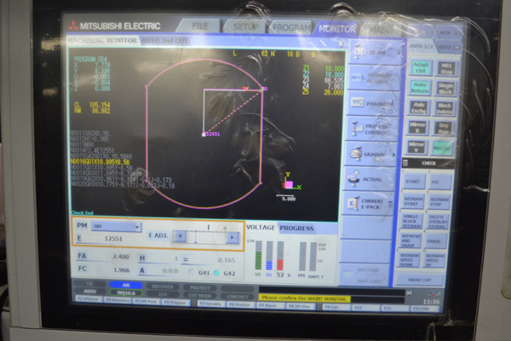The height and width of the screenshot is (341, 511).
Task: Open the Process Control screen
Action: [x=371, y=129]
